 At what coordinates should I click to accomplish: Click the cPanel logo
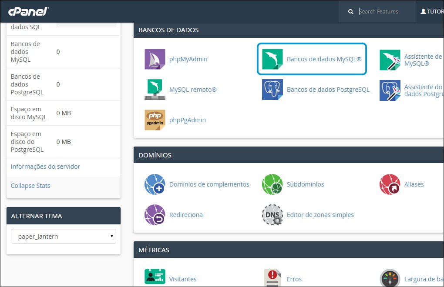29,11
